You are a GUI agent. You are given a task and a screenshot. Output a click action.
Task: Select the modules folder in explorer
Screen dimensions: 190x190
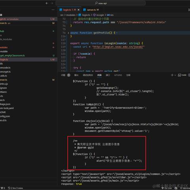[4, 47]
